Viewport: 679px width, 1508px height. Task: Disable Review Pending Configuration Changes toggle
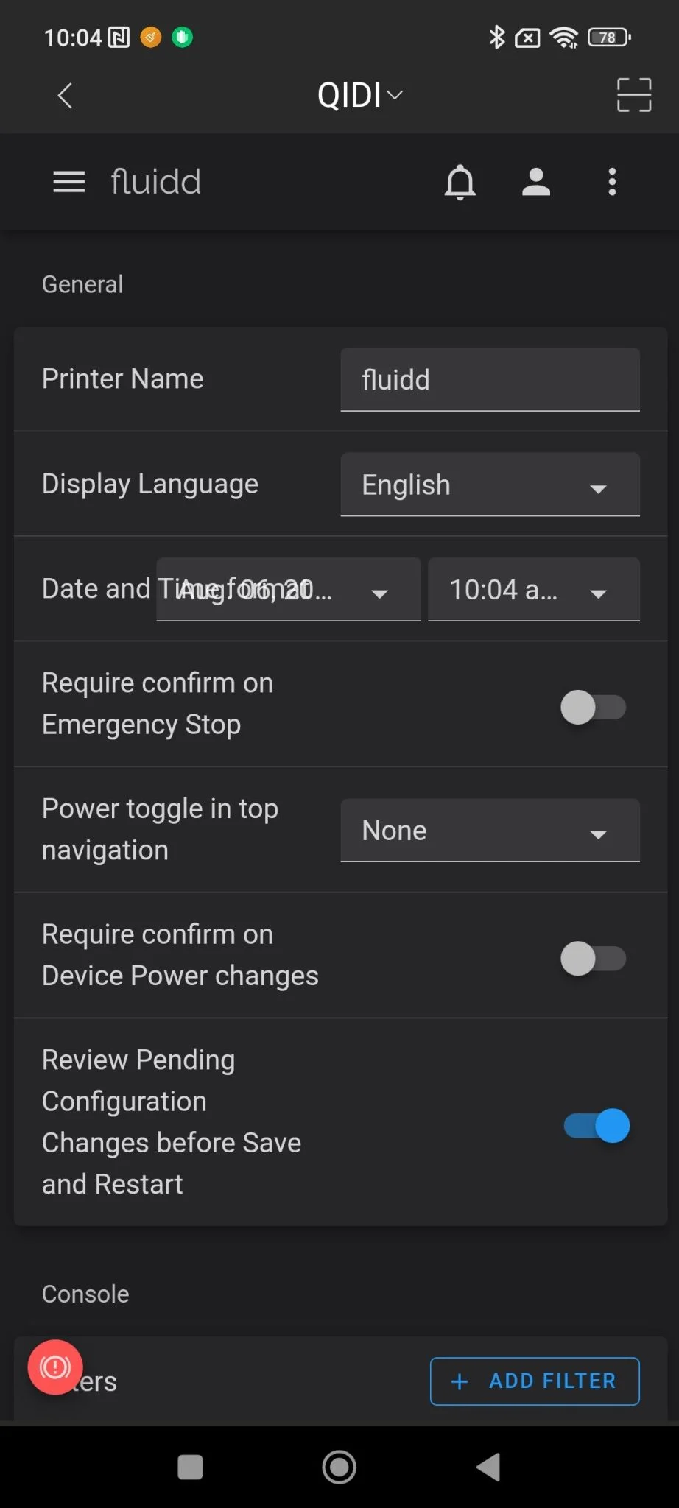point(597,1126)
